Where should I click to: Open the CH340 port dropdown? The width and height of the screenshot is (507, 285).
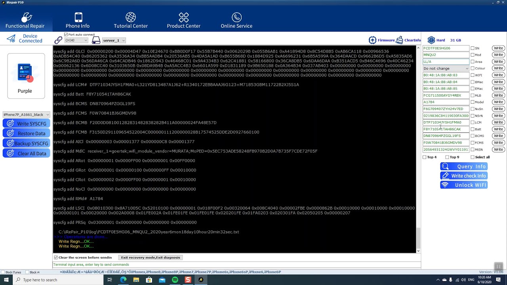pos(76,40)
